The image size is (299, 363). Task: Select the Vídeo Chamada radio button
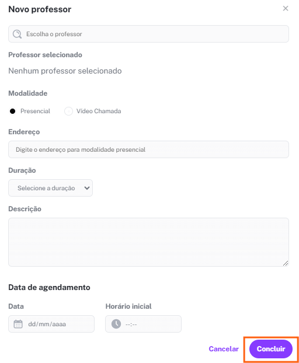(x=68, y=111)
